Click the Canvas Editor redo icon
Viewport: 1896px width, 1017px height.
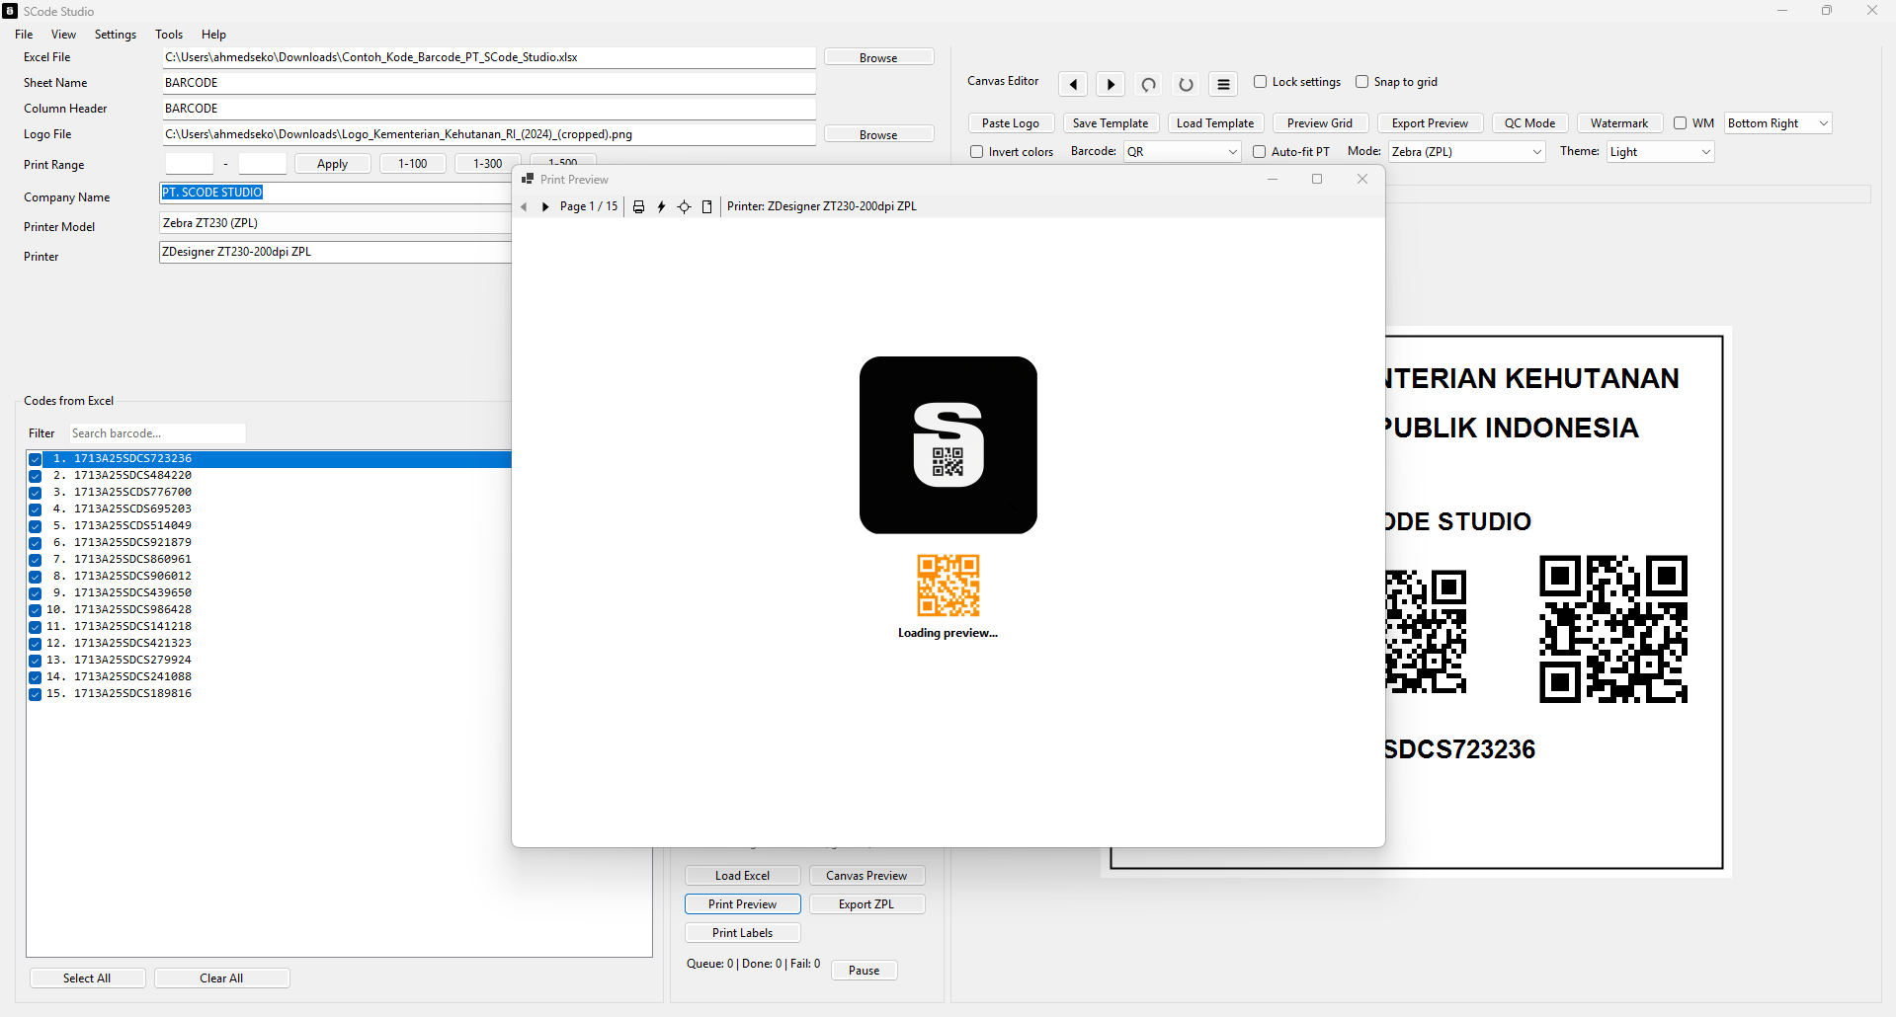[1186, 84]
